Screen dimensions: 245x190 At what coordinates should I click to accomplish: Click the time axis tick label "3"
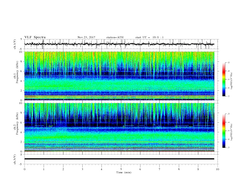pos(82,169)
